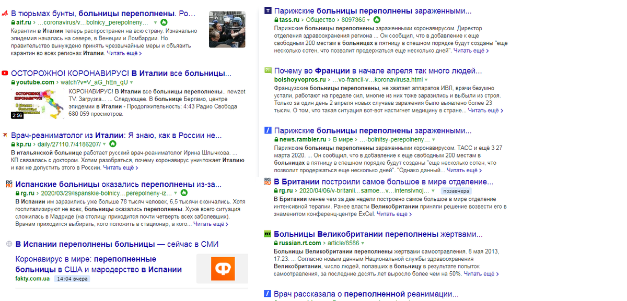This screenshot has height=301, width=627.
Task: Click Читать ещё in the Испанские больницы snippet
Action: click(x=211, y=224)
